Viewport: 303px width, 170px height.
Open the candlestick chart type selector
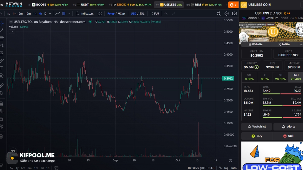[64, 14]
